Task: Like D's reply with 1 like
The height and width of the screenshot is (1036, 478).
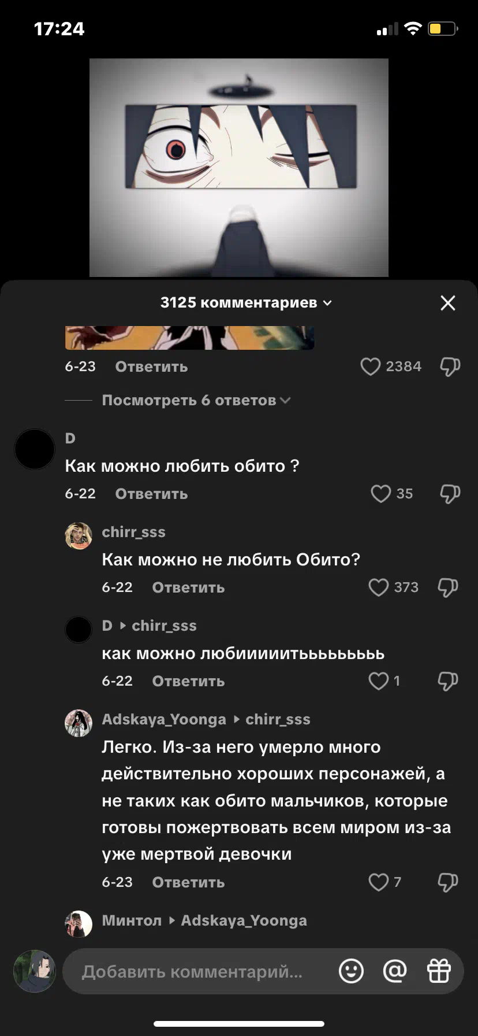Action: click(378, 681)
